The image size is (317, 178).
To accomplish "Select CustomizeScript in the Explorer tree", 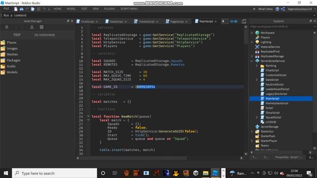I will click(276, 75).
